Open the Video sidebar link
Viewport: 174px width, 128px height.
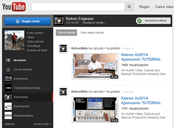click(x=30, y=37)
